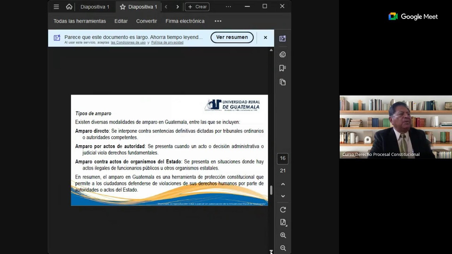Open title bar more options ellipsis
Viewport: 452px width, 254px height.
[228, 7]
